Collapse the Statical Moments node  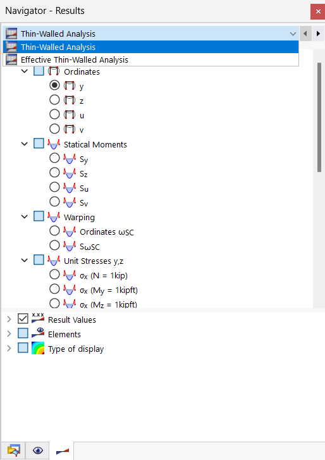25,144
